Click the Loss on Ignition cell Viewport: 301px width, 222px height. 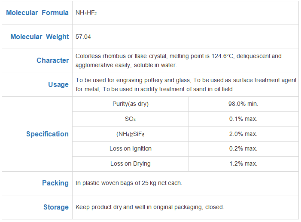pos(131,148)
